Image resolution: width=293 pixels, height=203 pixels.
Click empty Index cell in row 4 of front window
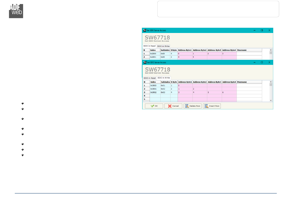click(x=155, y=96)
